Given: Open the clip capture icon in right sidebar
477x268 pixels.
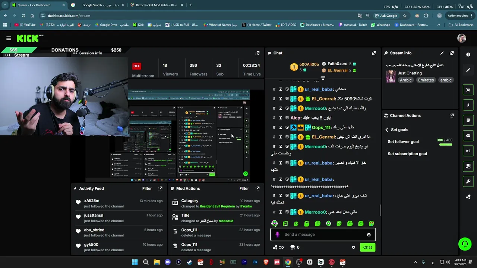Looking at the screenshot, I should point(468,90).
